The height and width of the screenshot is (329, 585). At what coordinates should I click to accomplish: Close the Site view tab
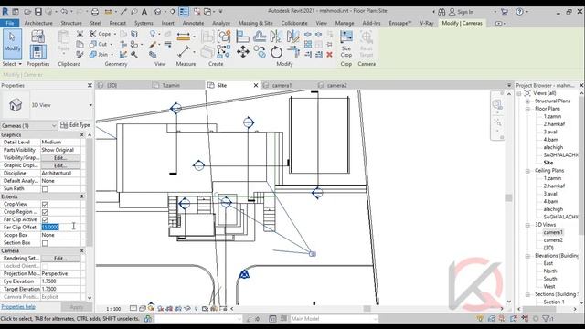coord(256,85)
